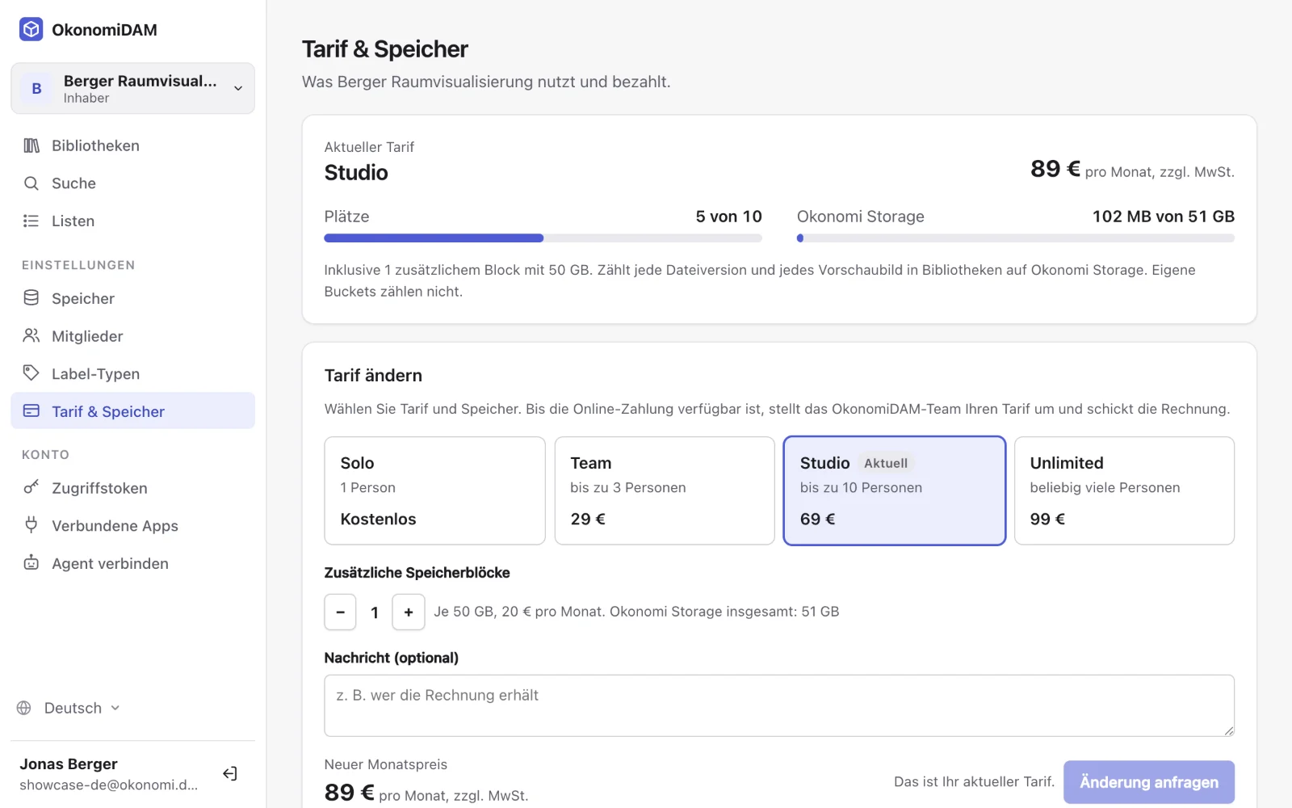Click the Änderung anfragen button
The width and height of the screenshot is (1292, 808).
coord(1148,782)
